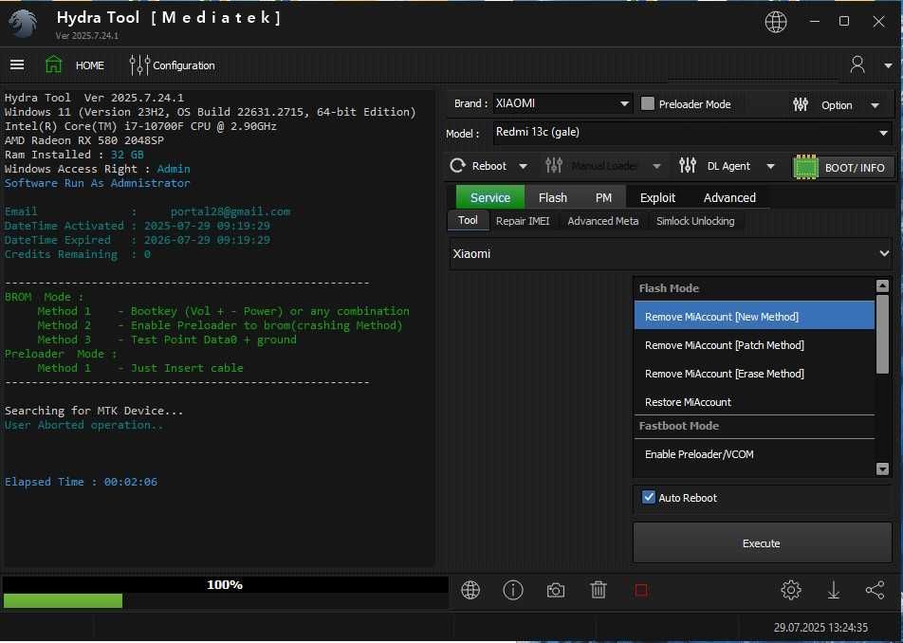Click the operations list scrollbar thumb

[x=882, y=334]
